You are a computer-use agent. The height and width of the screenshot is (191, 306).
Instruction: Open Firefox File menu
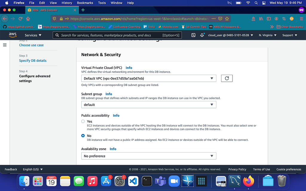click(32, 3)
